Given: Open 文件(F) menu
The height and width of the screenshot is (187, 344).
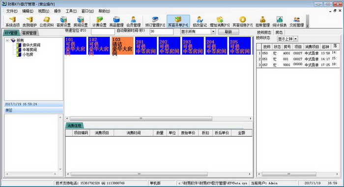Looking at the screenshot, I should pyautogui.click(x=12, y=11).
